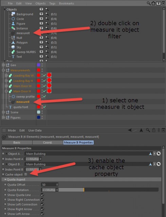Image resolution: width=166 pixels, height=217 pixels.
Task: Select the measureit child object in hierarchy
Action: (x=23, y=102)
